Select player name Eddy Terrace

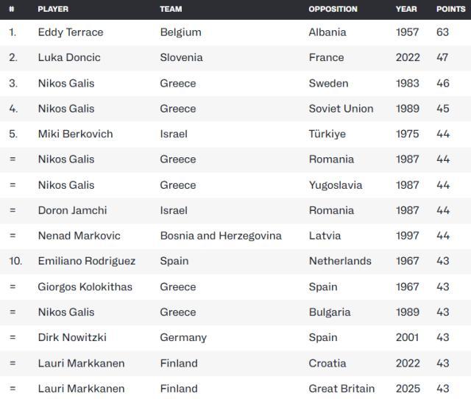point(71,32)
